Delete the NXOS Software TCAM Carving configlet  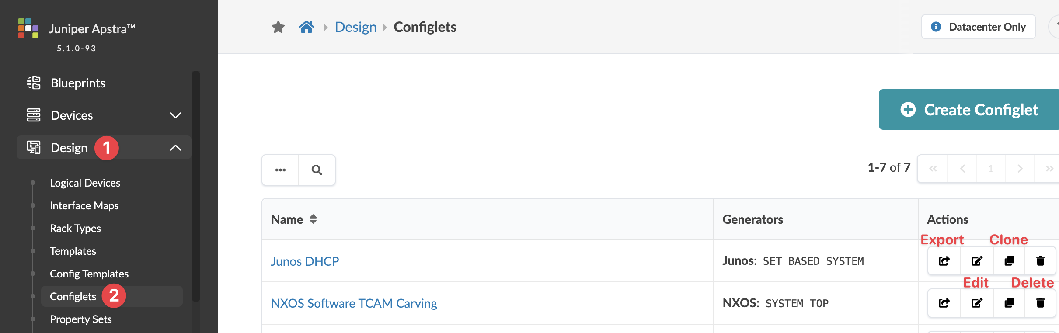(1040, 303)
